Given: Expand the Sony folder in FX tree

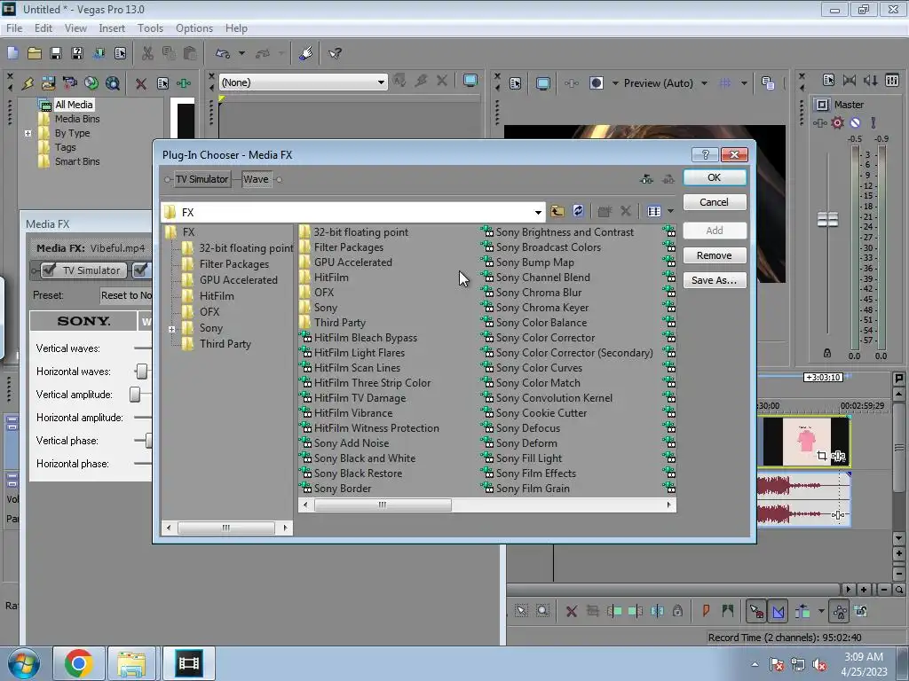Looking at the screenshot, I should click(171, 329).
